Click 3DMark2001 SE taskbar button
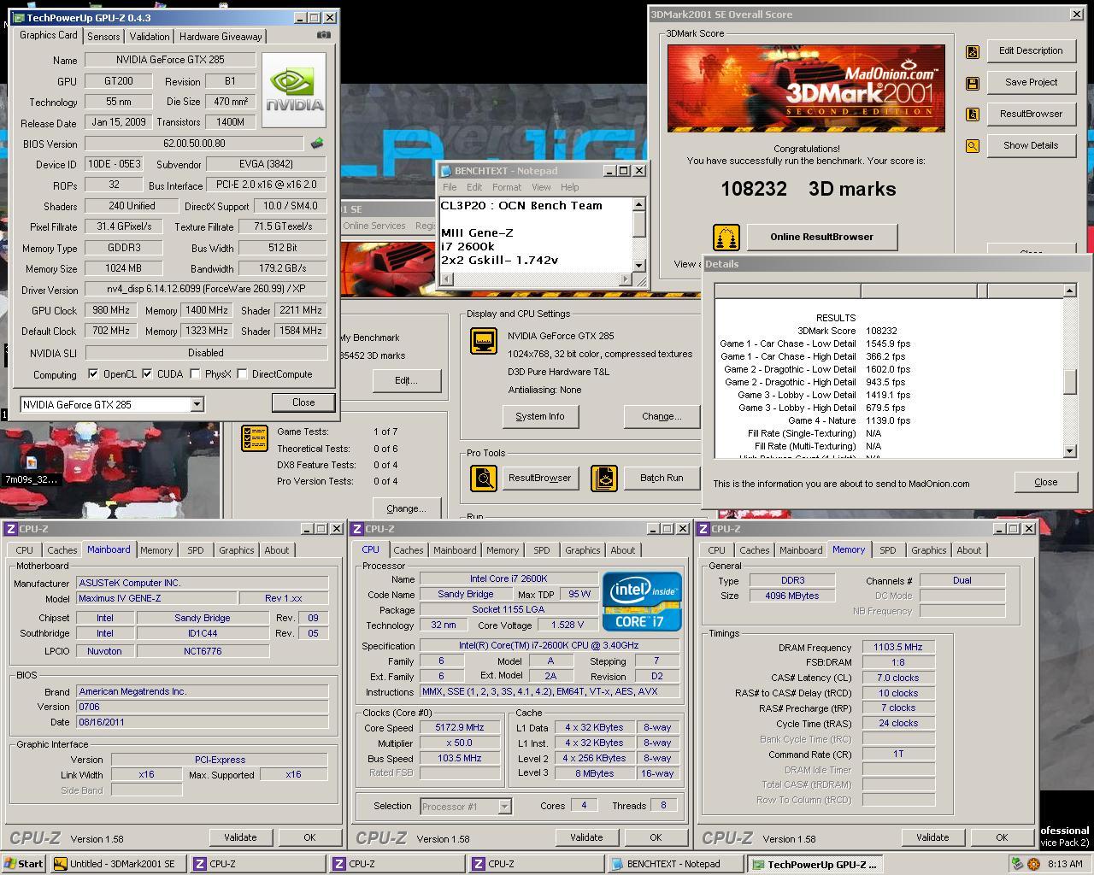Screen dimensions: 1094x875 click(x=119, y=864)
